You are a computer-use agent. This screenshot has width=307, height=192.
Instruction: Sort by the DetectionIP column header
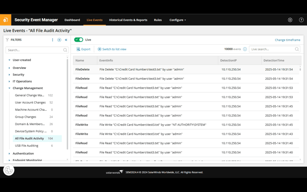tap(240, 60)
